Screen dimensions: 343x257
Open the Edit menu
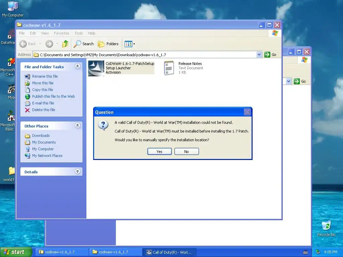33,33
